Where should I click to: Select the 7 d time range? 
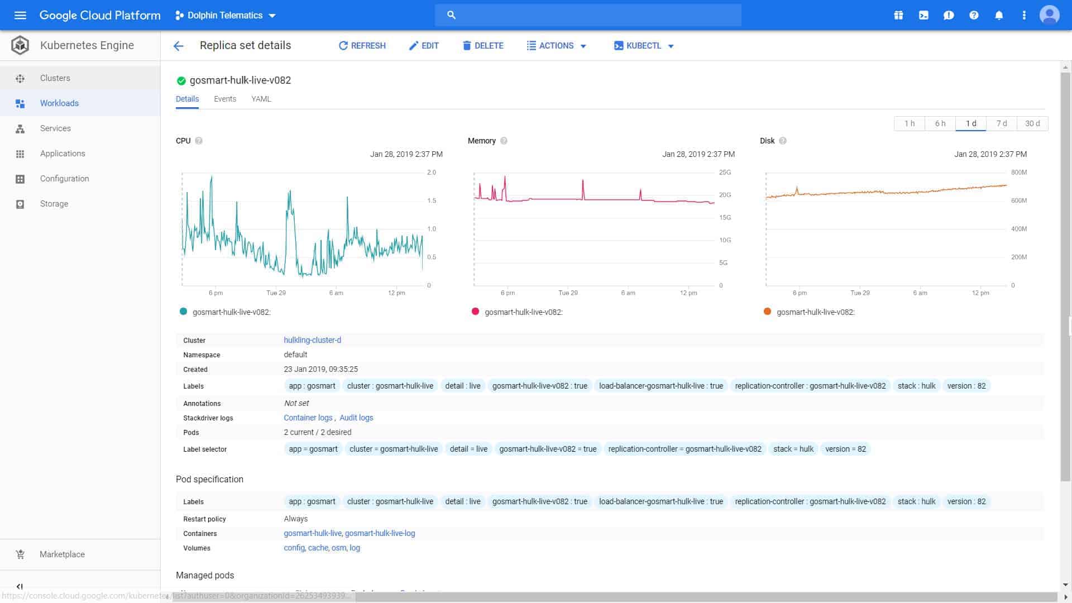[1002, 123]
